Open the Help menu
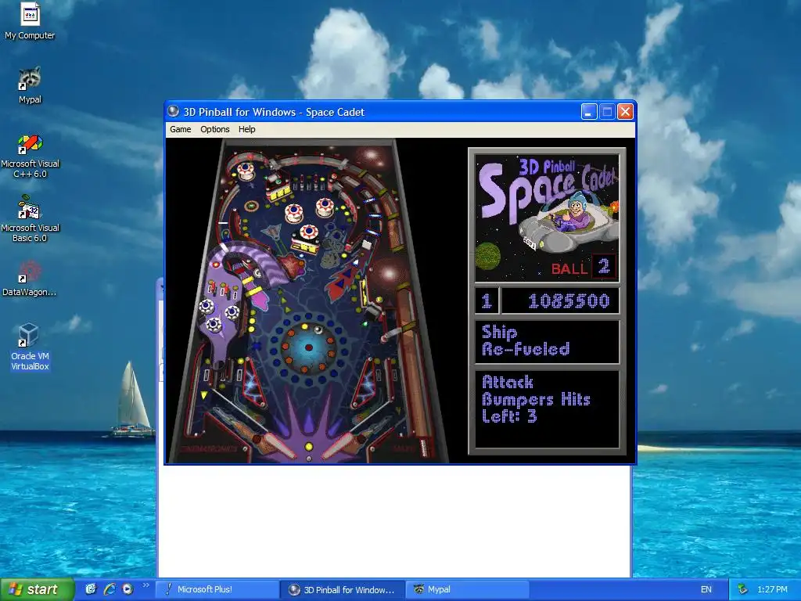Screen dimensions: 801x601 (246, 129)
